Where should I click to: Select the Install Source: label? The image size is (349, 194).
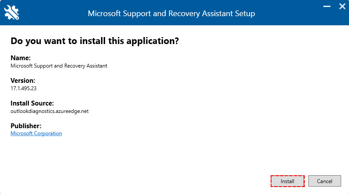pyautogui.click(x=32, y=103)
